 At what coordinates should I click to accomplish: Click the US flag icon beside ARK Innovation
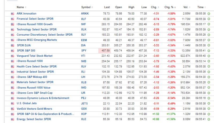(x=12, y=14)
